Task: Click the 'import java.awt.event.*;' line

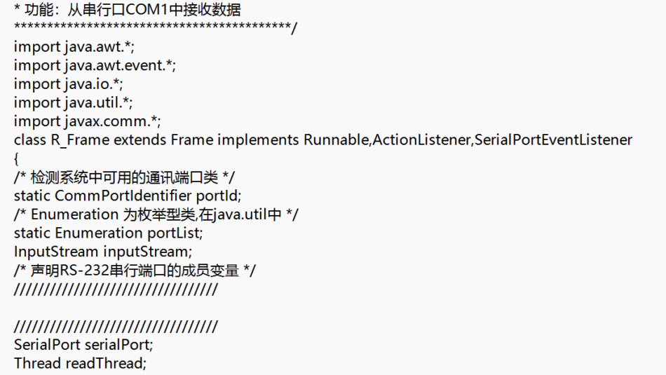Action: 95,65
